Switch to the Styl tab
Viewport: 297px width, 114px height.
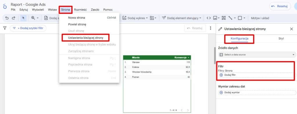281,39
